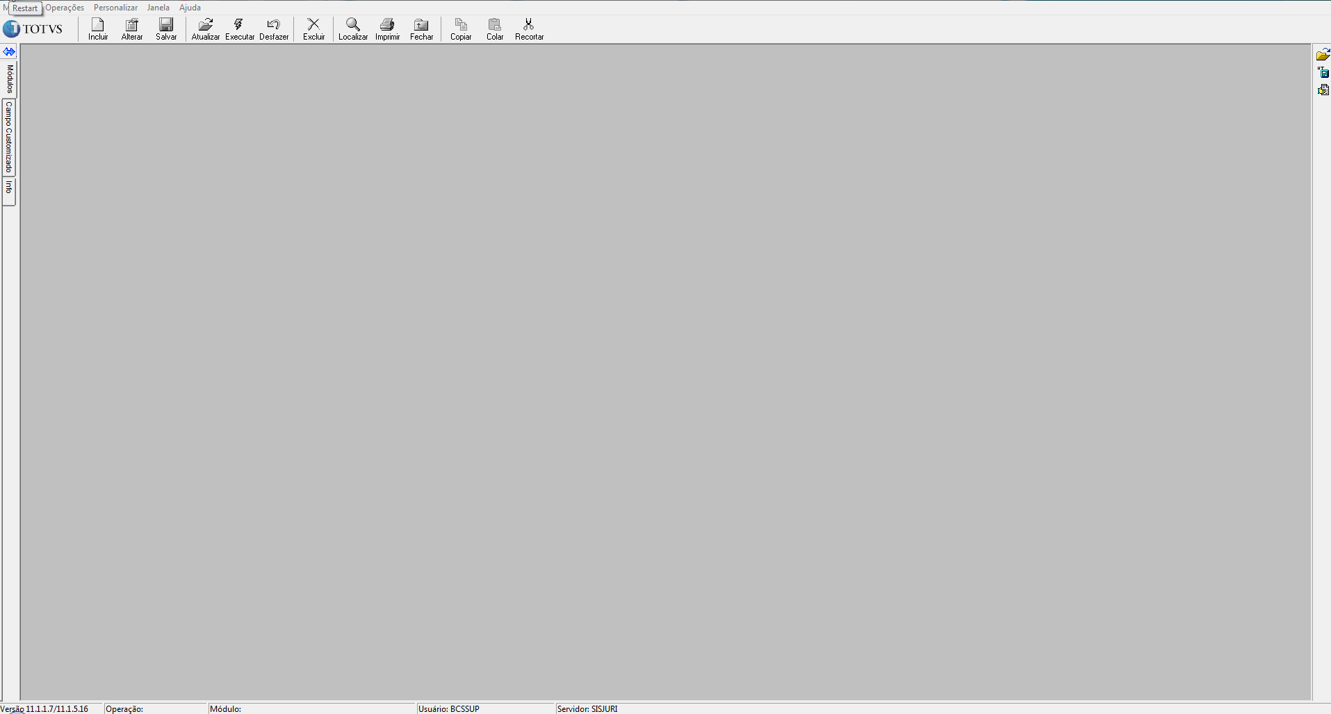This screenshot has width=1331, height=714.
Task: Run the Executar lightning icon
Action: [240, 29]
